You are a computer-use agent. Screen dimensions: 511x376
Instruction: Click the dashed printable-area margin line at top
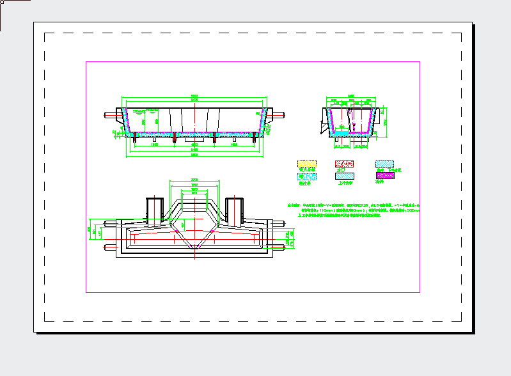point(253,33)
